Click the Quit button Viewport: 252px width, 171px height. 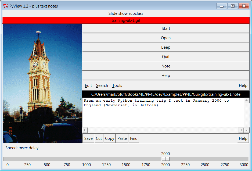tap(165, 57)
